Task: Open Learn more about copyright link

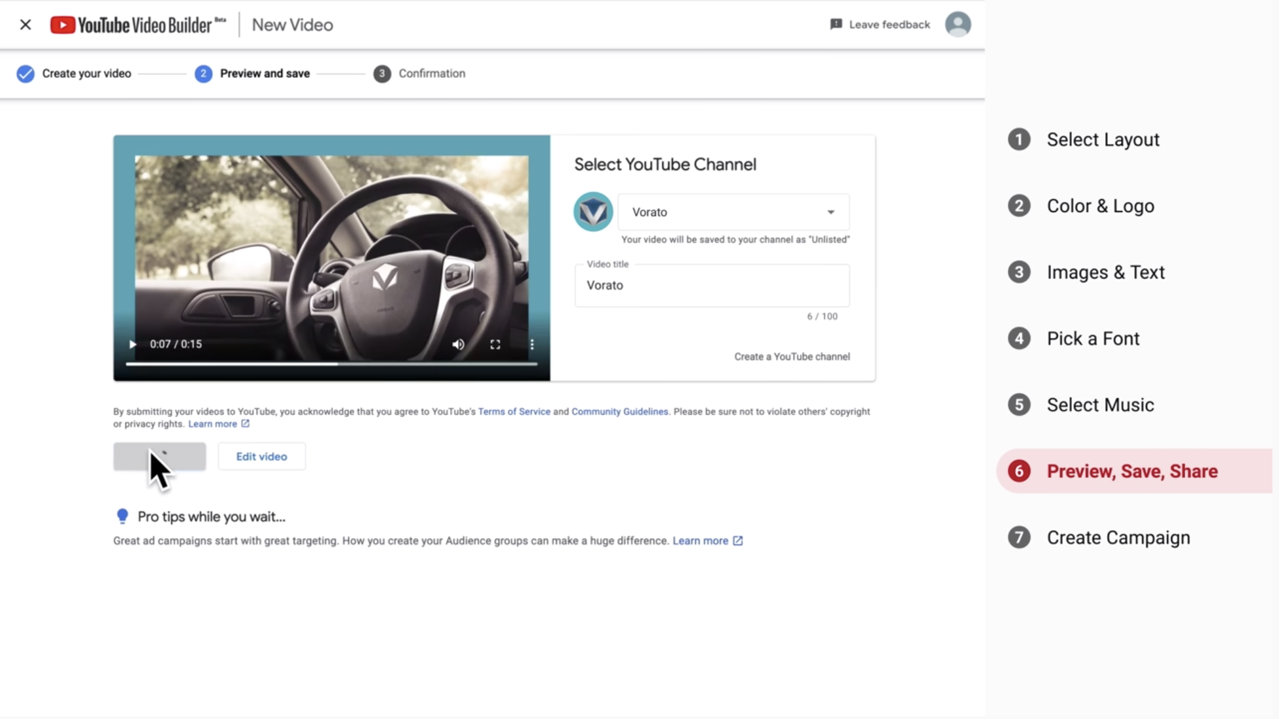Action: [x=219, y=424]
